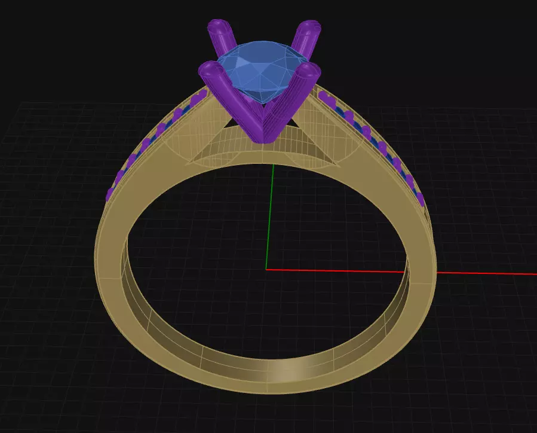The image size is (537, 433).
Task: Select the back-right purple prong tip
Action: pyautogui.click(x=310, y=27)
